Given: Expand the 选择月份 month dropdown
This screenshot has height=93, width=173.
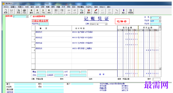Looking at the screenshot, I should (27, 17).
